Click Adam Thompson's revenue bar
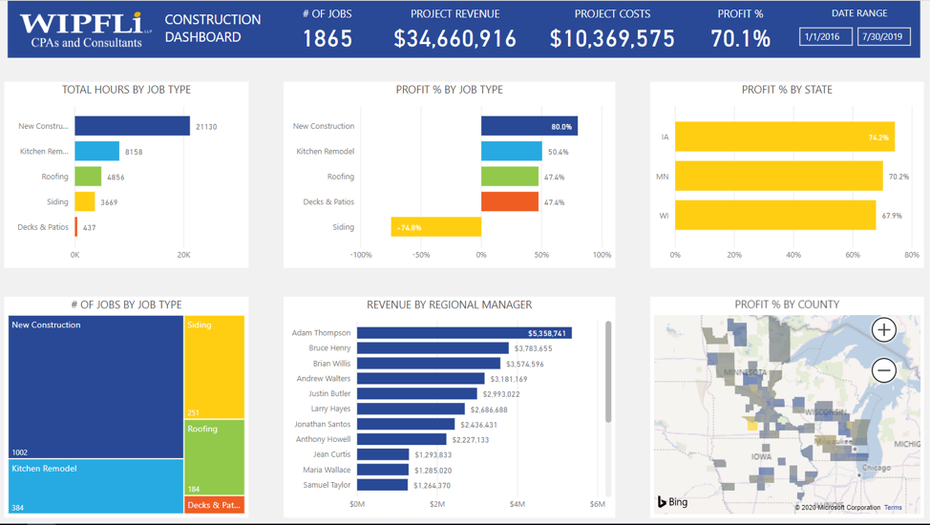The height and width of the screenshot is (525, 930). (x=463, y=333)
